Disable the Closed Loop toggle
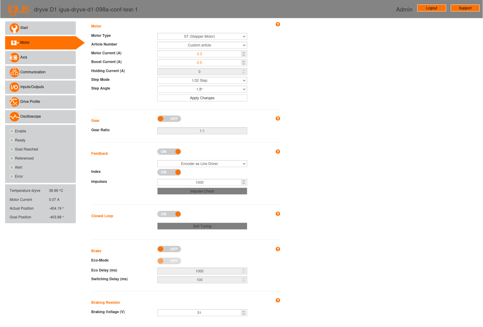Screen dimensions: 483x327 (x=169, y=214)
